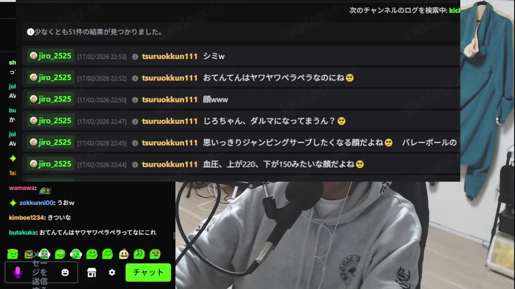Click tsuruokkun111 username on シミw message
This screenshot has width=515, height=289.
click(170, 56)
